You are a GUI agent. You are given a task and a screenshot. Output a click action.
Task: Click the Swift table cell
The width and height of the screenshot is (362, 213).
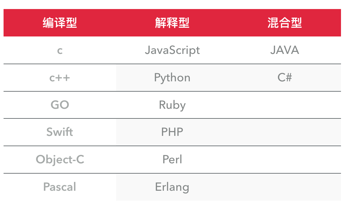coord(60,132)
